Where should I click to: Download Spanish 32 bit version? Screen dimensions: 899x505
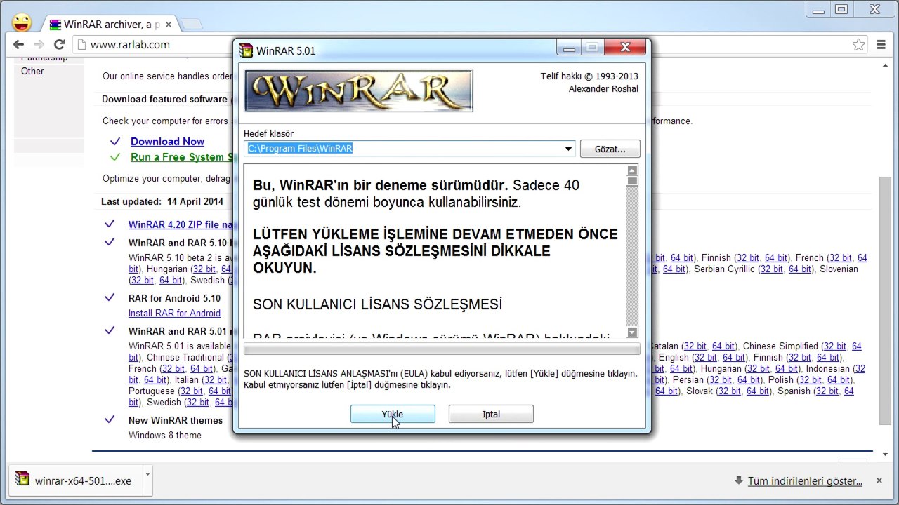827,391
